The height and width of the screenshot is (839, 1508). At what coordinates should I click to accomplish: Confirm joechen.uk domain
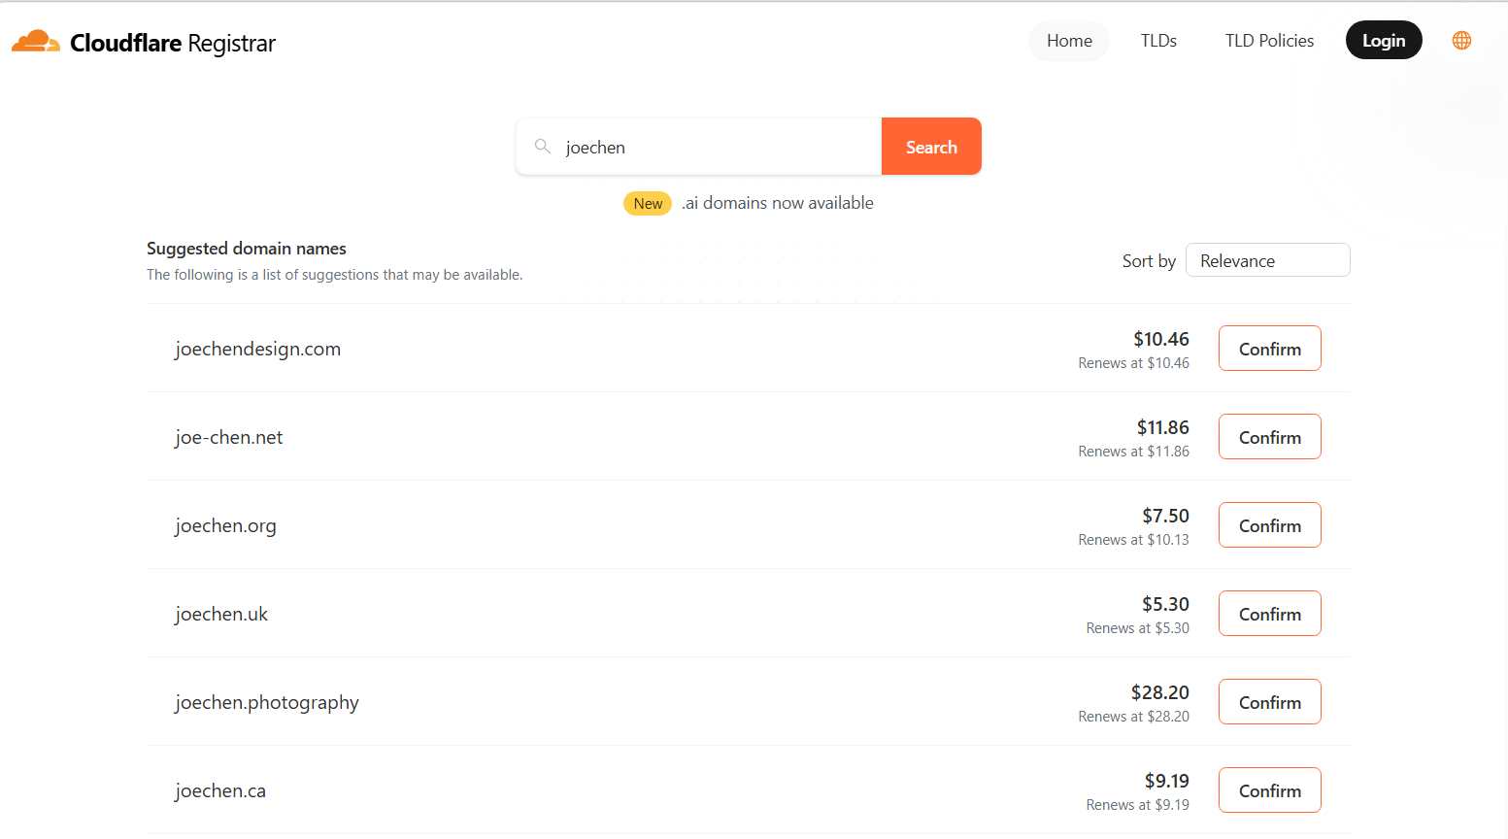[1270, 614]
